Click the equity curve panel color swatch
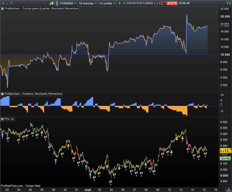 (x=2, y=8)
